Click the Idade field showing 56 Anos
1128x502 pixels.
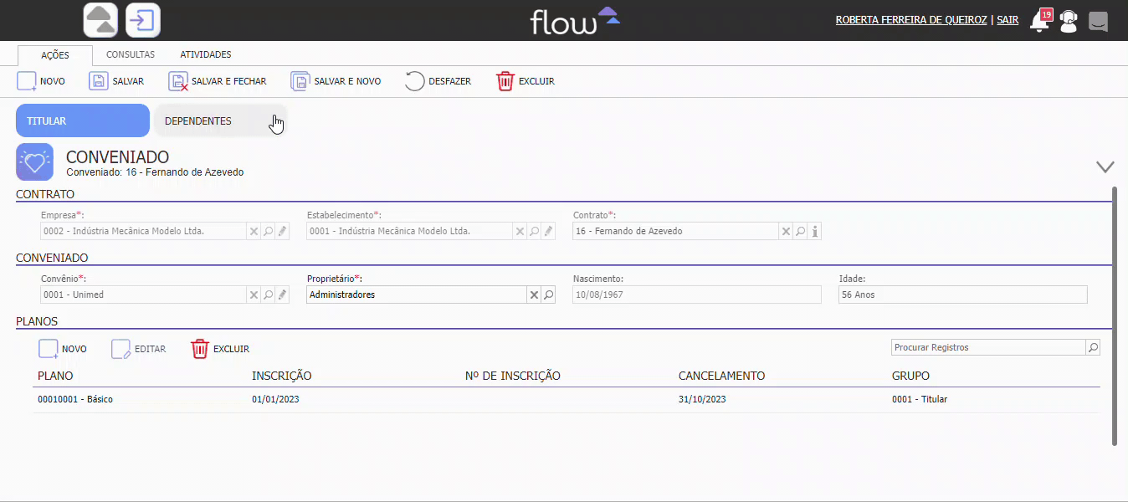[x=962, y=295]
